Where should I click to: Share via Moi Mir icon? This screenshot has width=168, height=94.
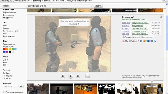(152, 41)
